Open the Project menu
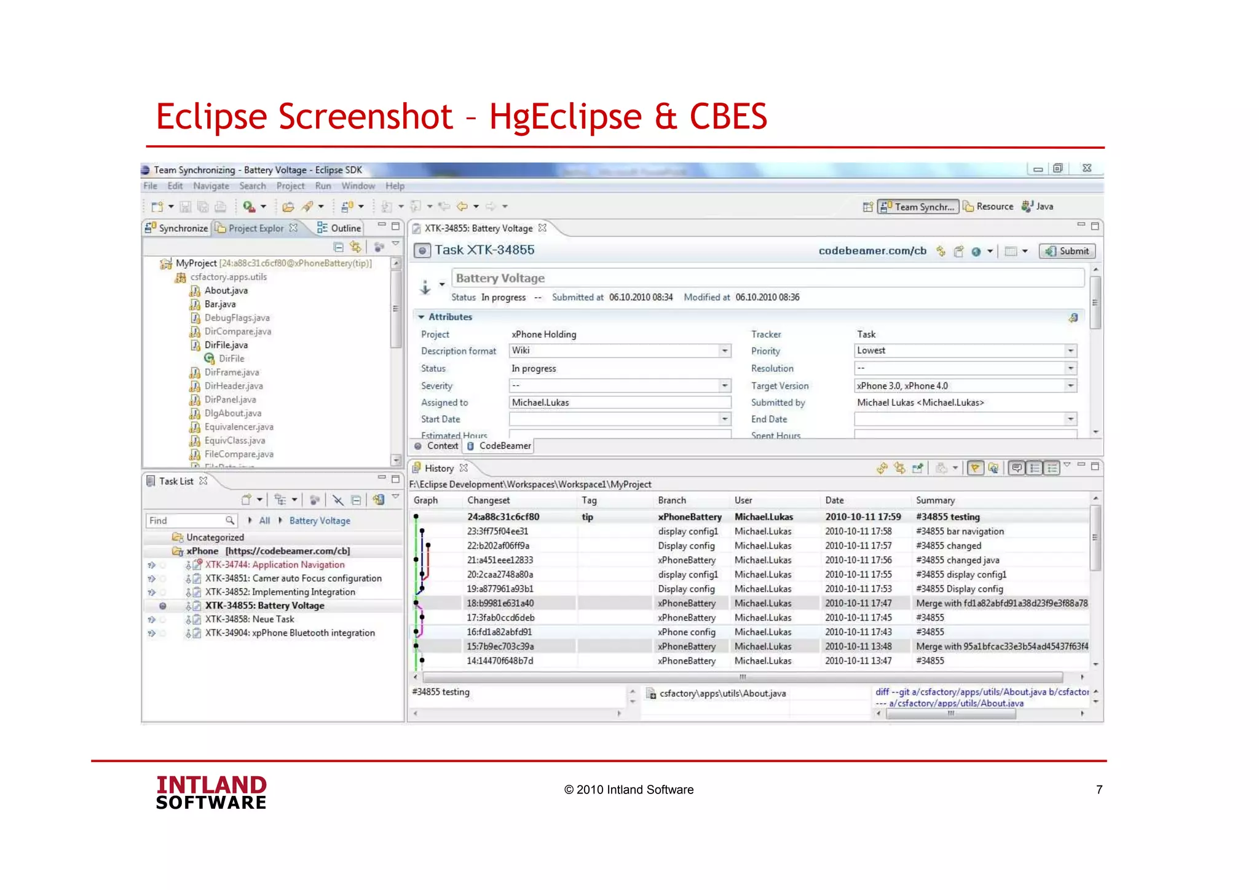The height and width of the screenshot is (890, 1259). click(x=290, y=186)
